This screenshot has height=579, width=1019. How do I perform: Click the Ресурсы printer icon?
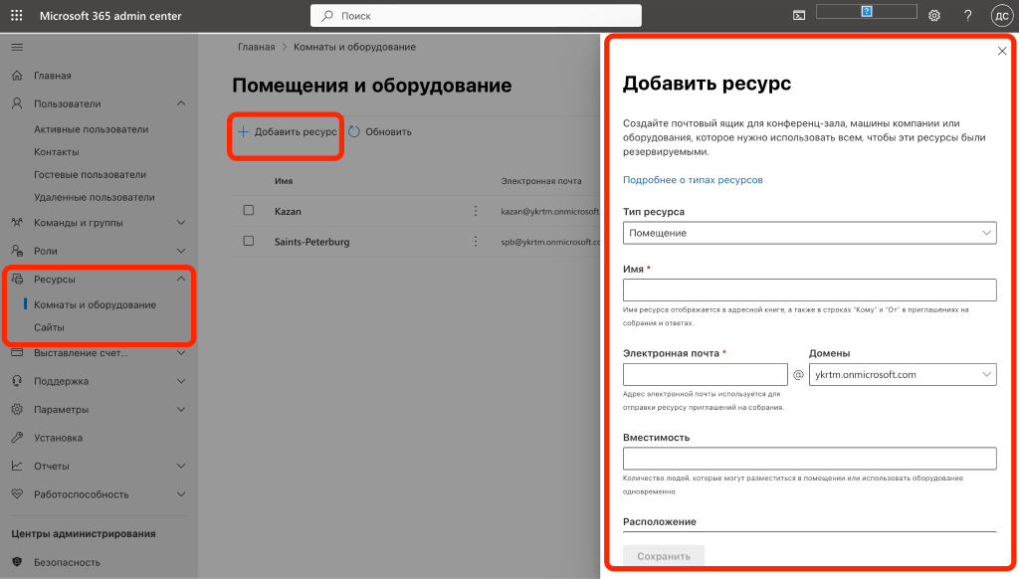tap(17, 279)
